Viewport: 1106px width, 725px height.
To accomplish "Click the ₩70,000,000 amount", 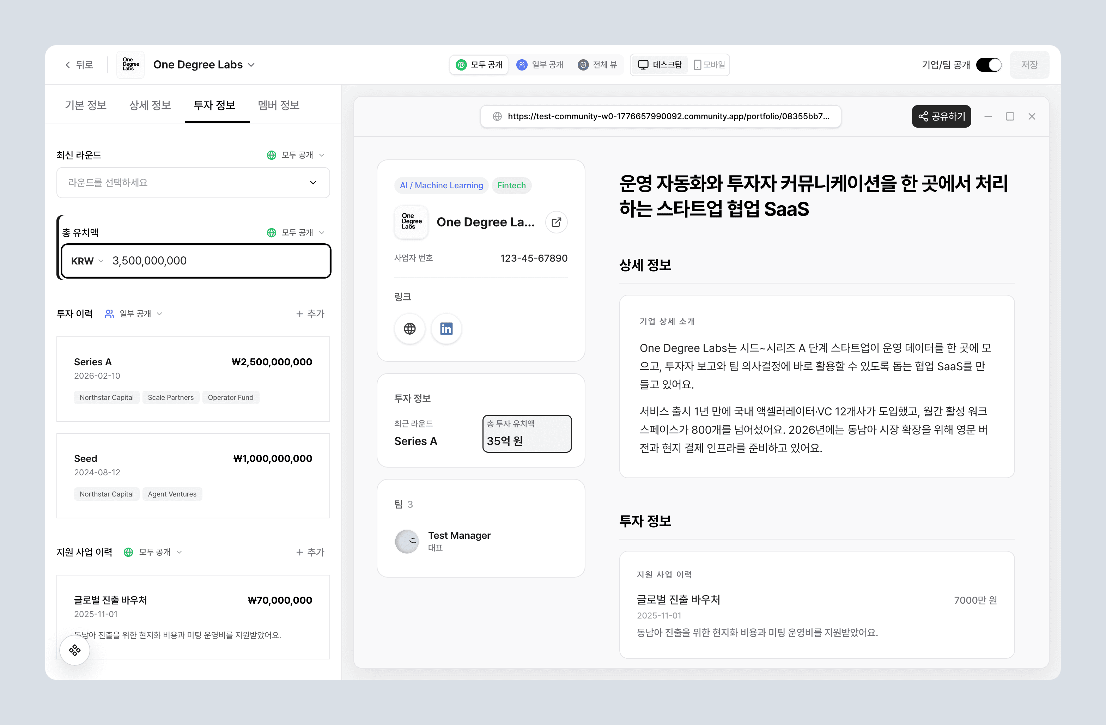I will point(280,601).
